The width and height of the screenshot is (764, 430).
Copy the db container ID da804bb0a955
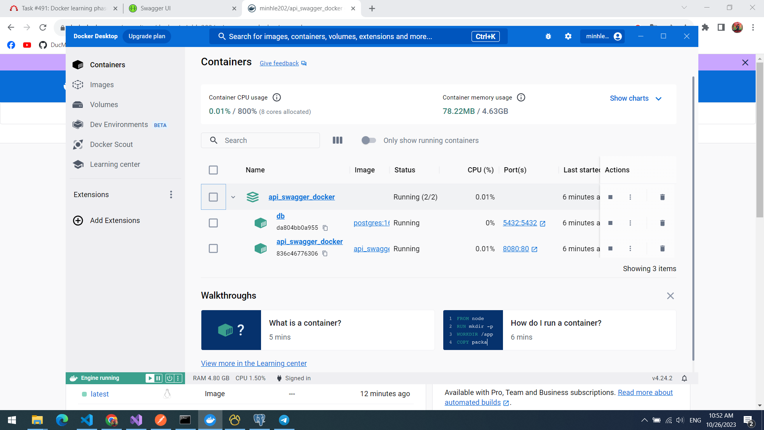(x=325, y=228)
